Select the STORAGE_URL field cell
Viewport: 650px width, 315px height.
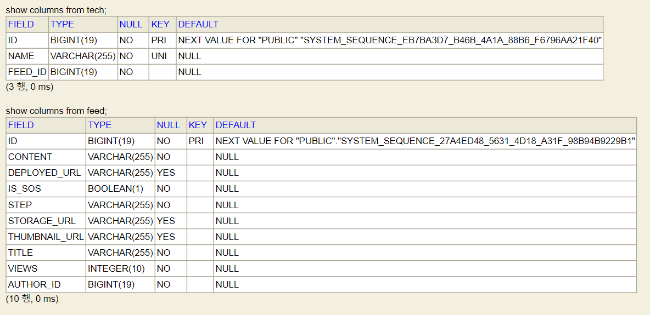tap(42, 221)
